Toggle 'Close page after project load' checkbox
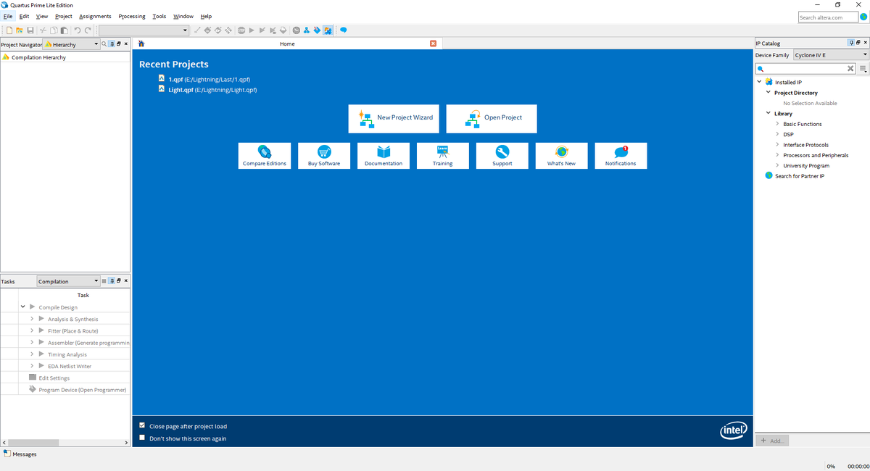The height and width of the screenshot is (471, 870). (x=142, y=426)
